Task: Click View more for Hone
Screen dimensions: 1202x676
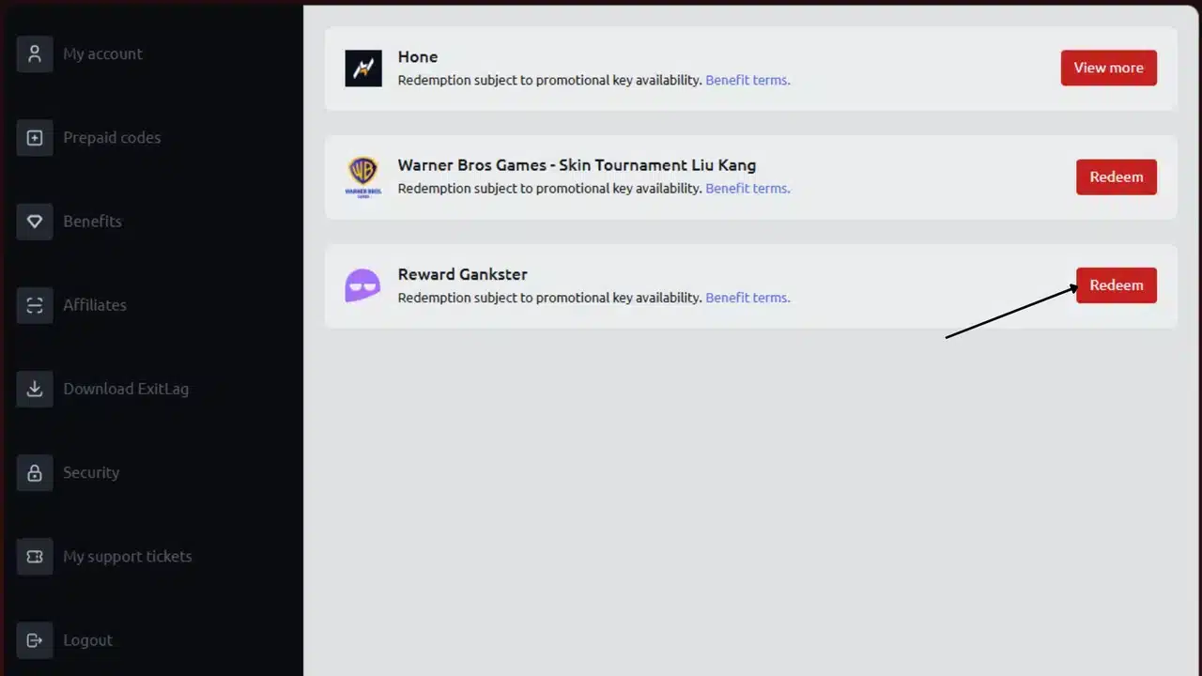Action: [1109, 68]
